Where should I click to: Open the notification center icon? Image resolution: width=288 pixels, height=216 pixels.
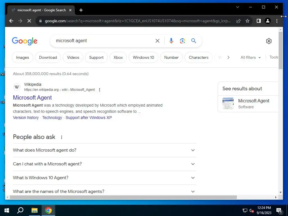pyautogui.click(x=279, y=211)
